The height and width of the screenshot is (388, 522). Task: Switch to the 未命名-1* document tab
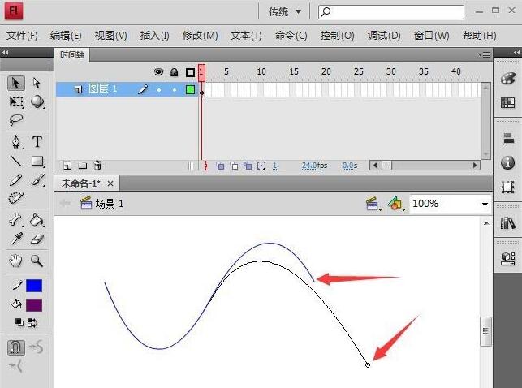pos(83,183)
